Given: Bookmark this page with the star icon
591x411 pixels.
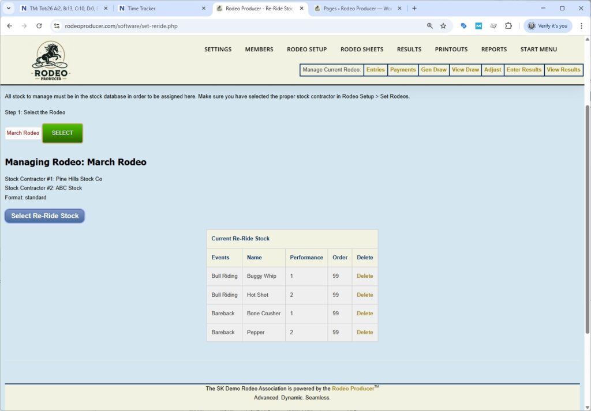Looking at the screenshot, I should (443, 26).
